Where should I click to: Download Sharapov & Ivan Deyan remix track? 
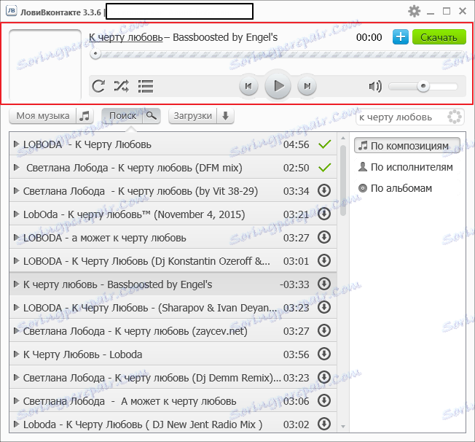click(324, 308)
